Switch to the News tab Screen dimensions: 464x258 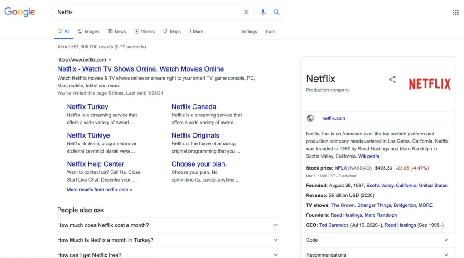tap(116, 32)
